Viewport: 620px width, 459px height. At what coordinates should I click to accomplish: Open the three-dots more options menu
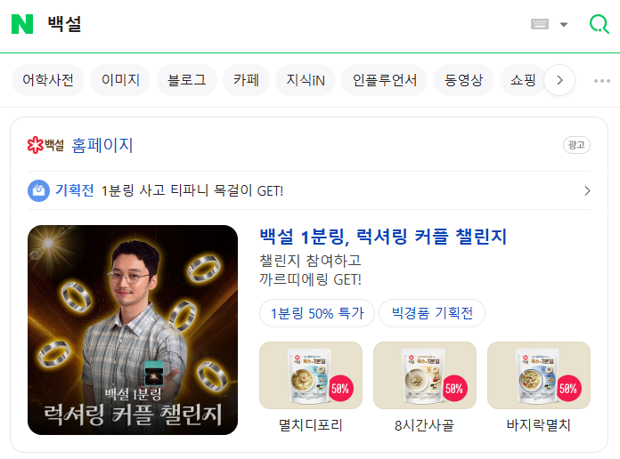(602, 81)
